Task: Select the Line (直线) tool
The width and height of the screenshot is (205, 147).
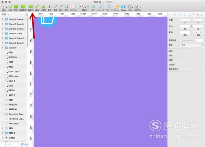Action: (x=37, y=8)
